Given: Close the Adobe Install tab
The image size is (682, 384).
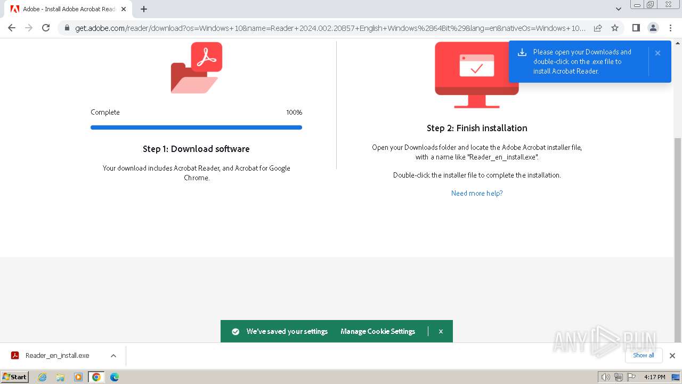Looking at the screenshot, I should point(123,9).
